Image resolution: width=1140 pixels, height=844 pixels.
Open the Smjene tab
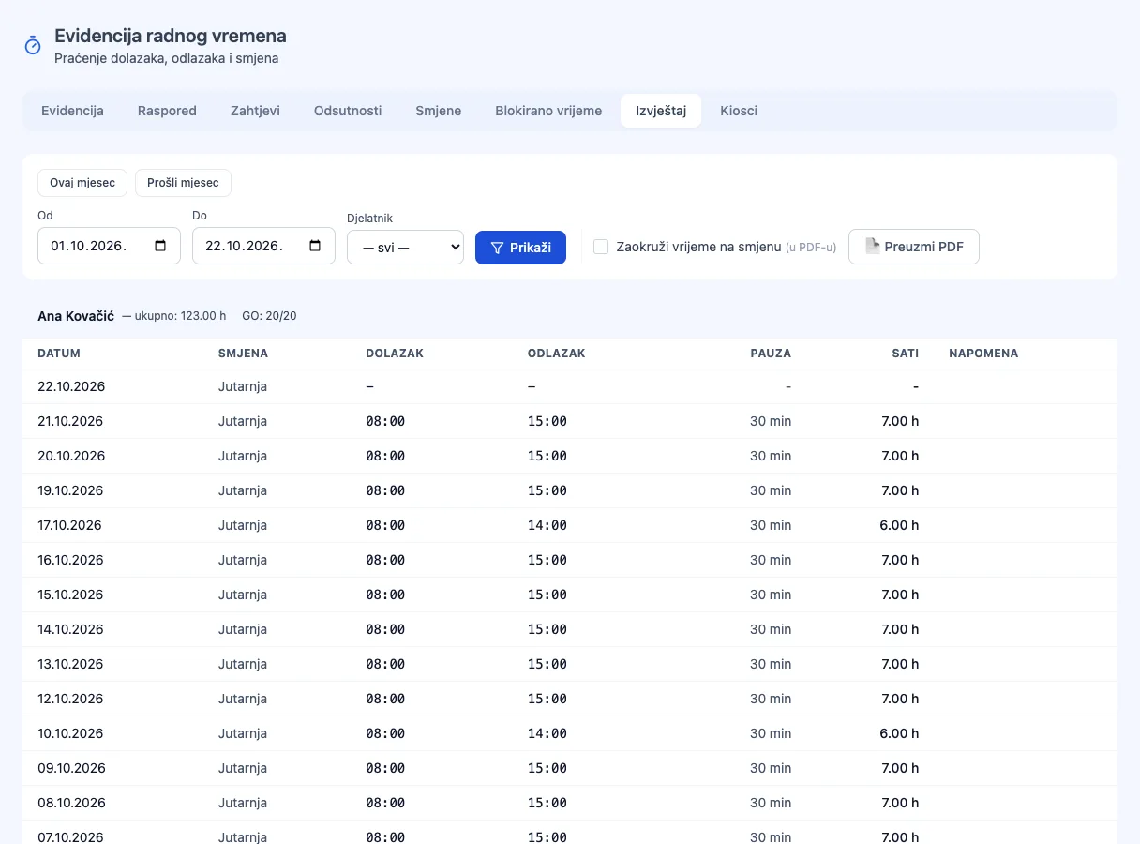point(439,111)
